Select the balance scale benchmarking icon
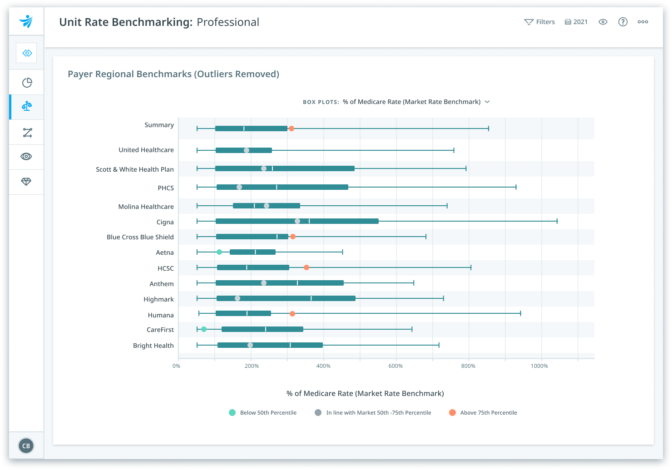This screenshot has width=672, height=470. point(27,106)
